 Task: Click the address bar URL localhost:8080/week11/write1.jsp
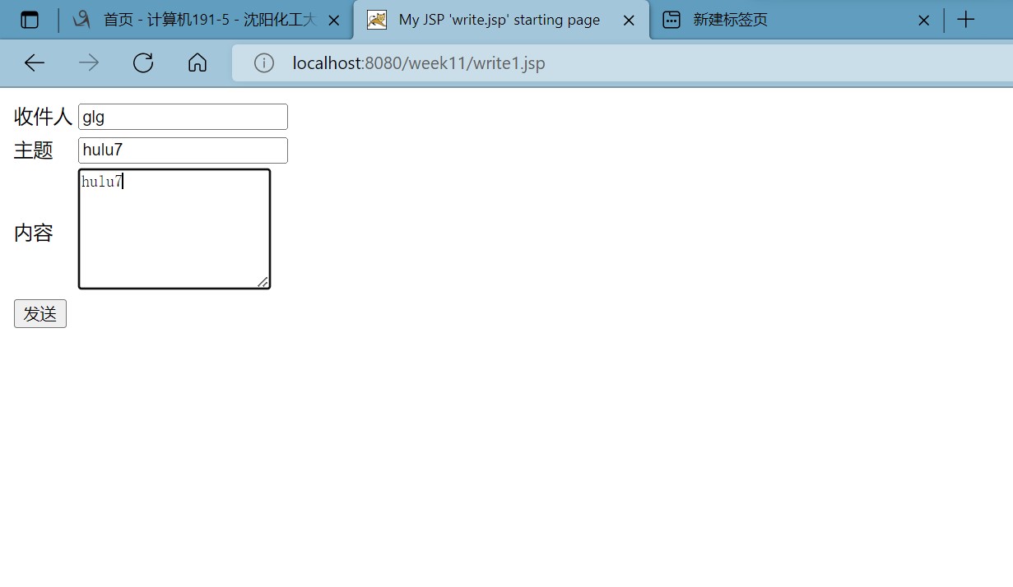pyautogui.click(x=419, y=63)
